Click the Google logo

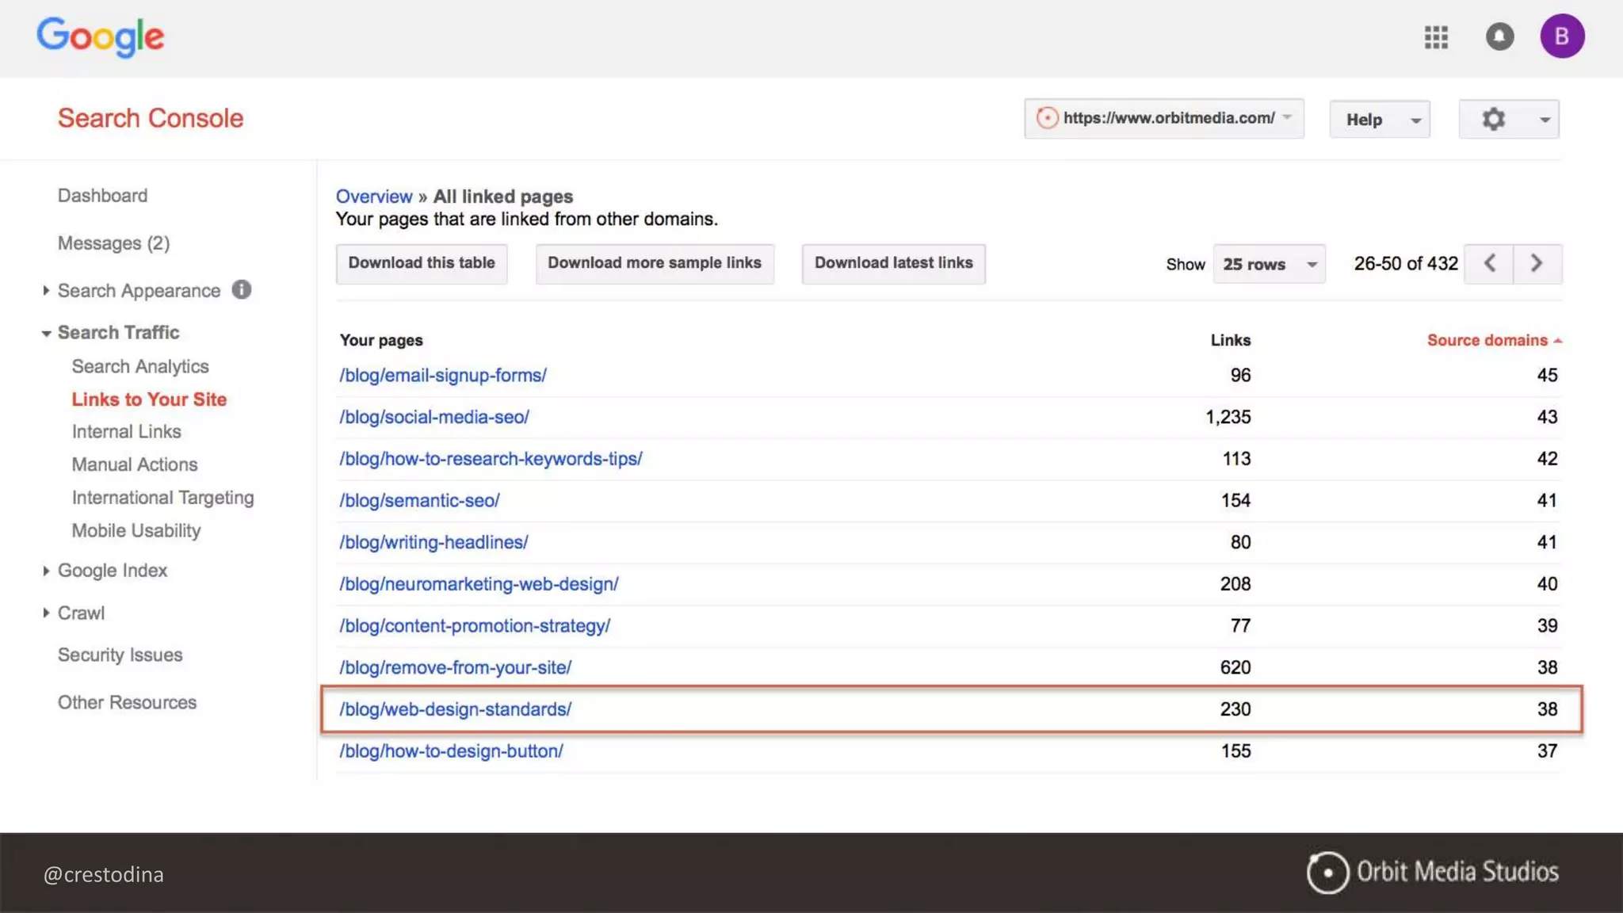101,37
